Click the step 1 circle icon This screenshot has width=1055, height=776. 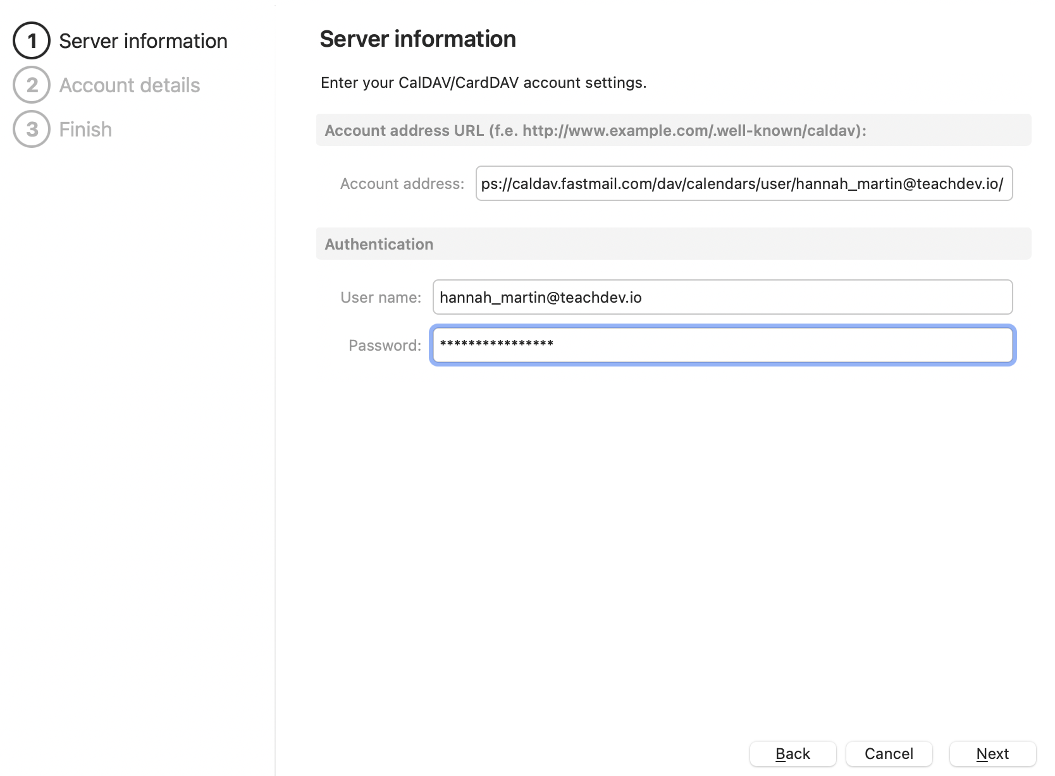click(x=32, y=41)
